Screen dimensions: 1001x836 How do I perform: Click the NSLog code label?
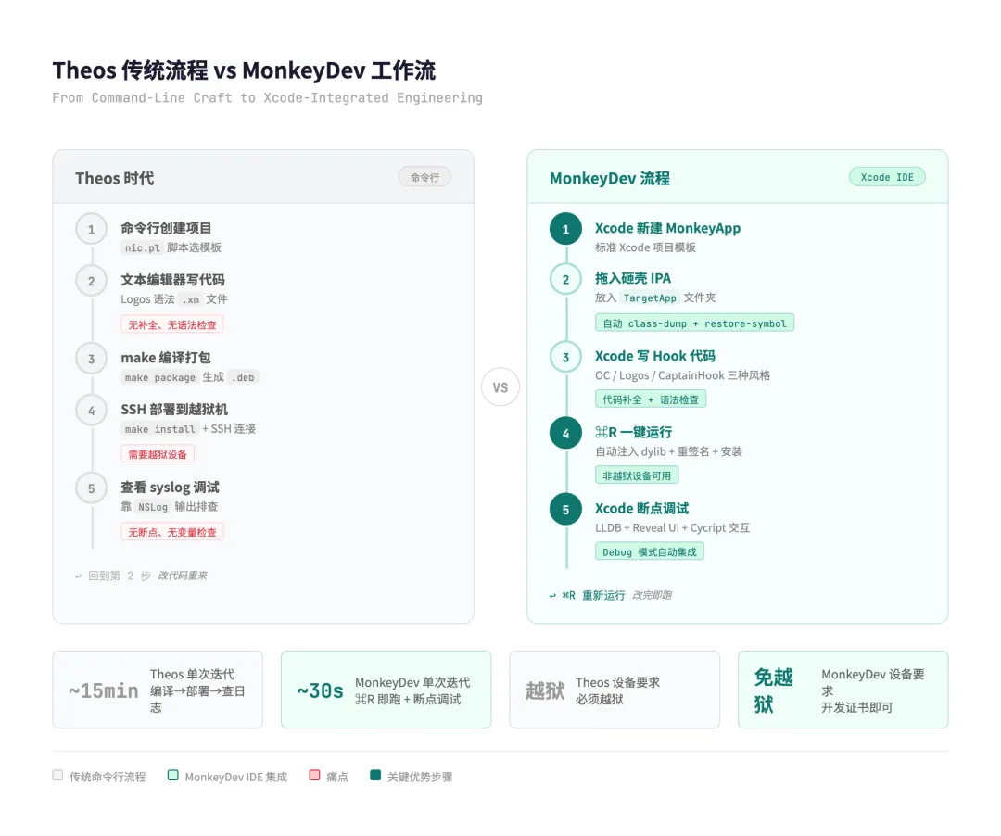(x=153, y=507)
